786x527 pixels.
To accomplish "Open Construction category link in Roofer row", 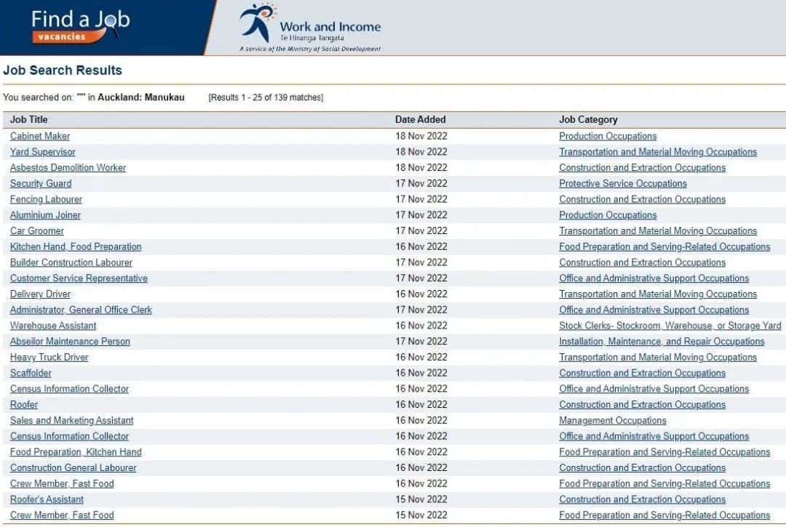I will coord(642,404).
